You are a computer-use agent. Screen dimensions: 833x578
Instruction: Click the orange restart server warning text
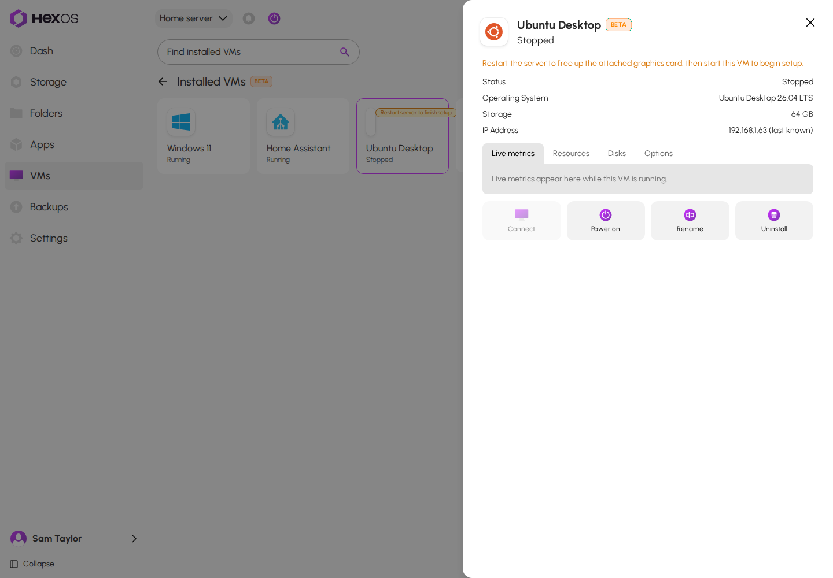click(643, 63)
